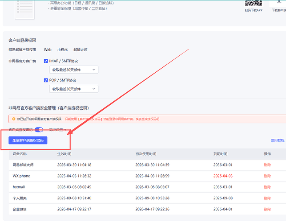Viewport: 286px width, 223px height.
Task: Click the Web product permission label
Action: 48,50
